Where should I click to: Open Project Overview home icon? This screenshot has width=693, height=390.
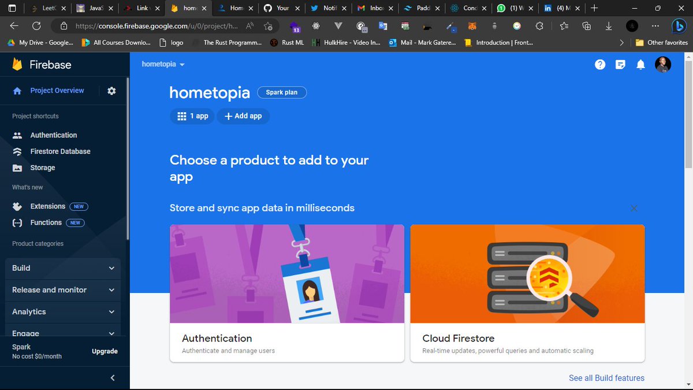coord(17,91)
